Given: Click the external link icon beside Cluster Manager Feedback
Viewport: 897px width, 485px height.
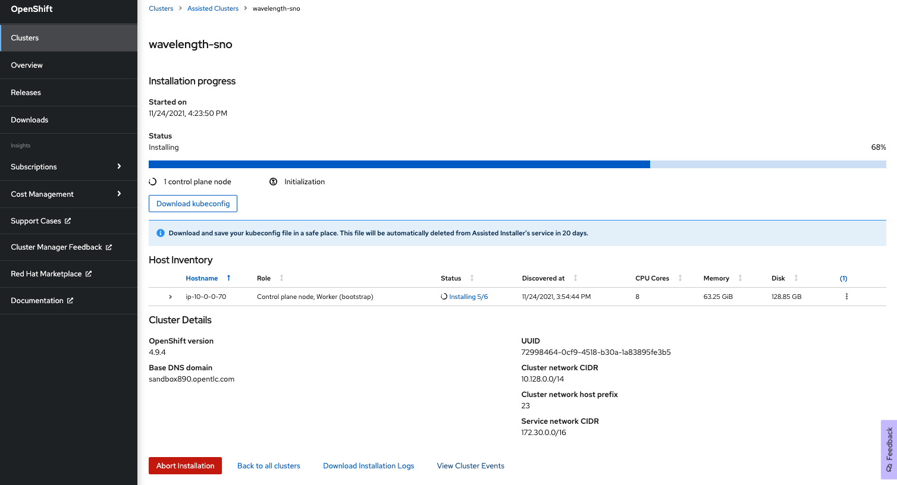Looking at the screenshot, I should click(109, 247).
